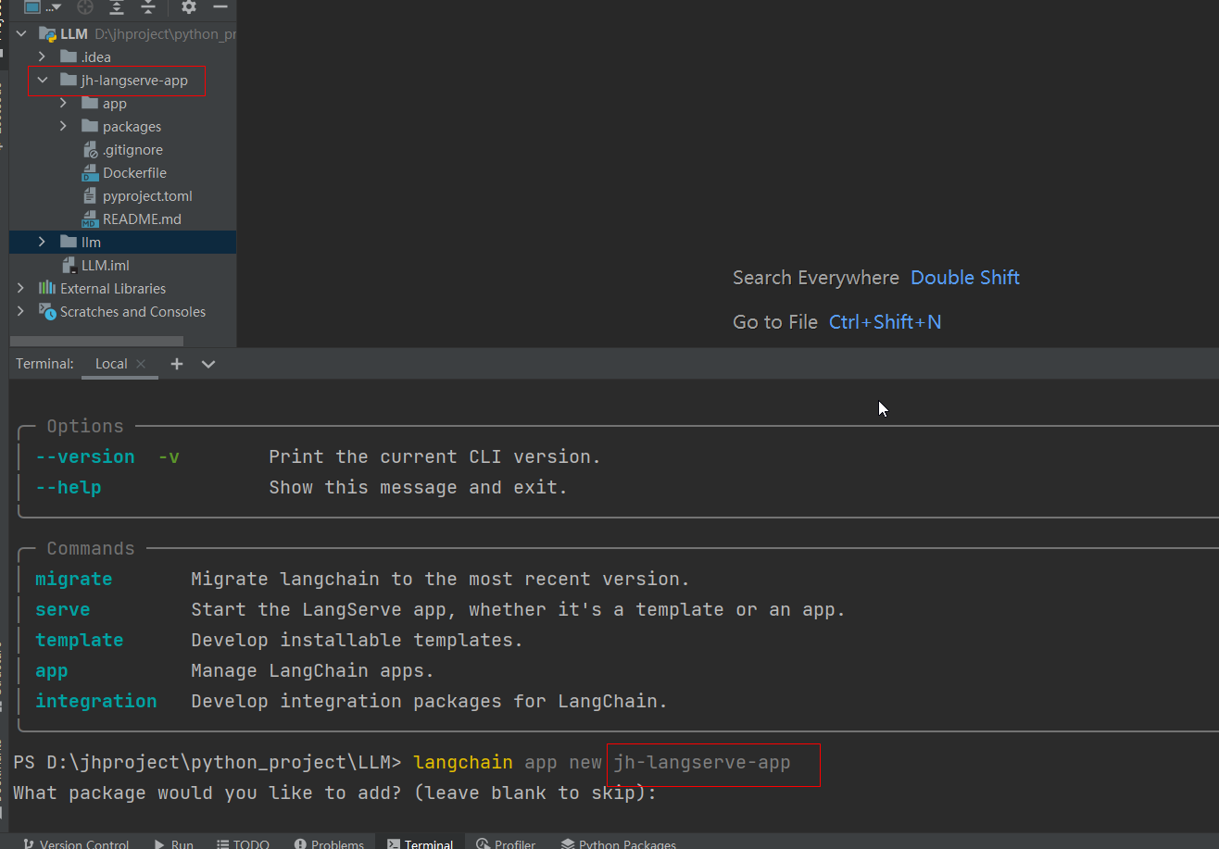1219x849 pixels.
Task: Click the Scratches and Consoles icon
Action: point(47,312)
